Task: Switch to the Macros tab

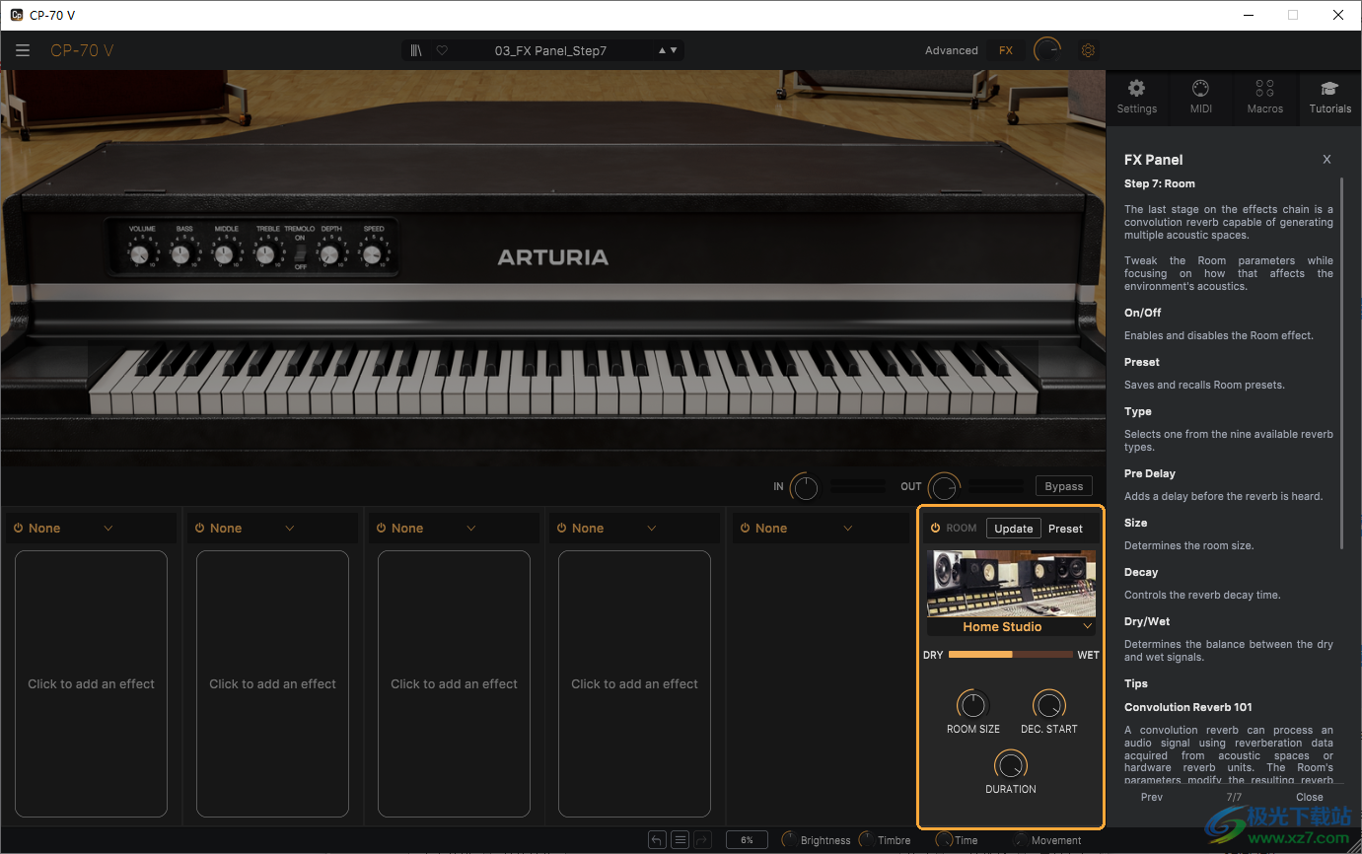Action: click(x=1265, y=98)
